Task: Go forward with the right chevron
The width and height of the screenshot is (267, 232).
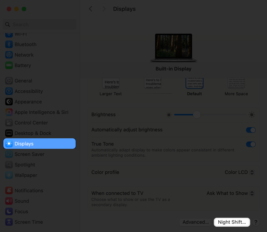Action: tap(104, 9)
